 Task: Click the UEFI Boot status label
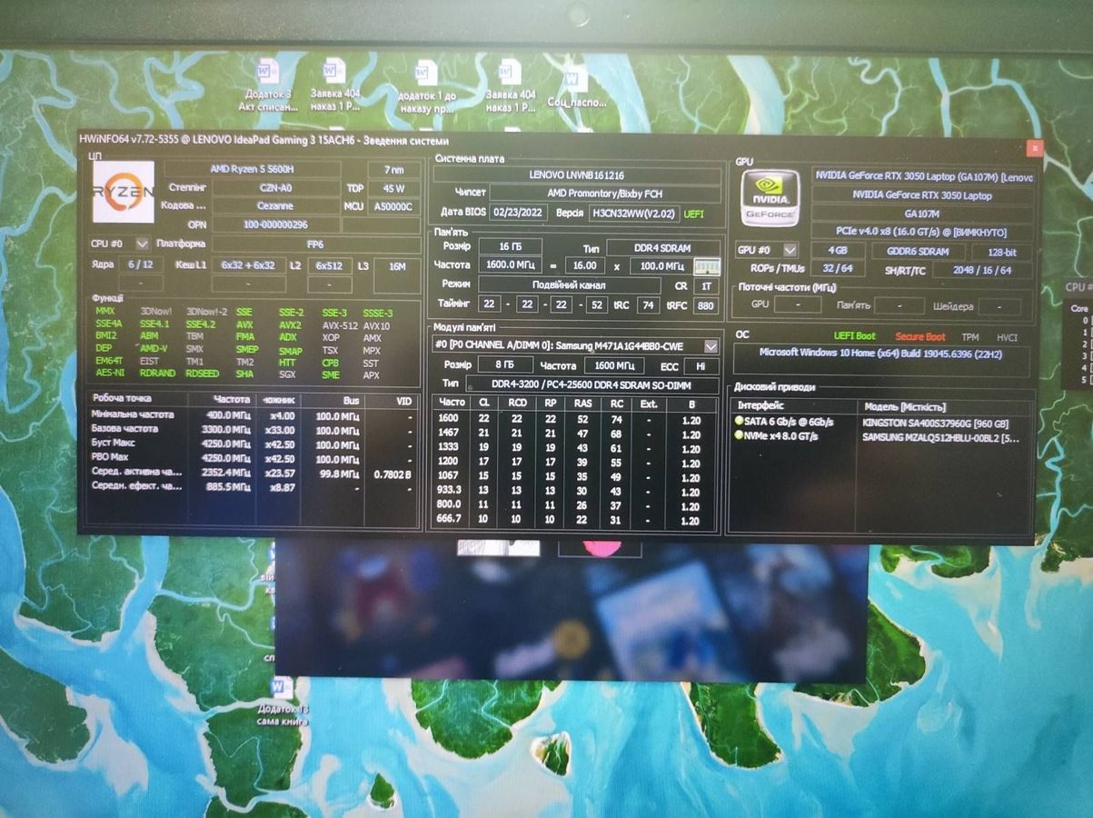coord(854,336)
